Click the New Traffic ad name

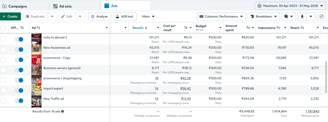click(53, 99)
